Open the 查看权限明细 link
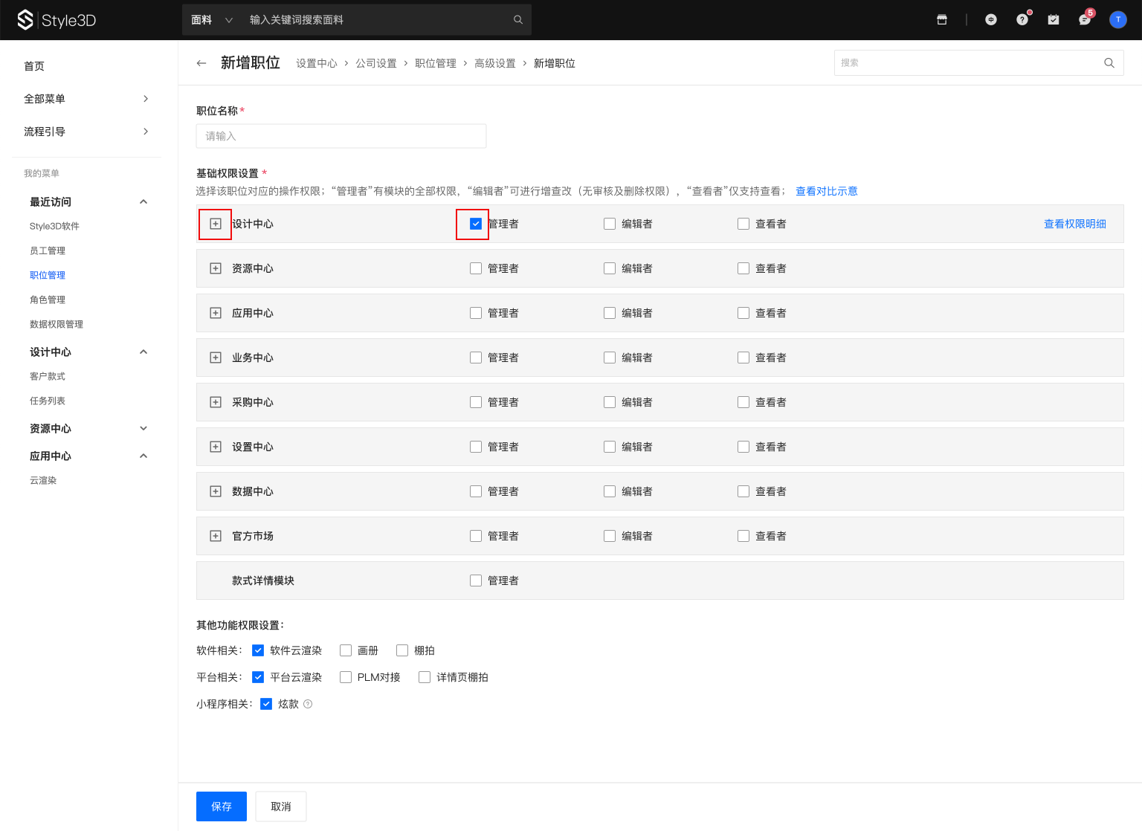This screenshot has width=1142, height=831. click(x=1074, y=224)
